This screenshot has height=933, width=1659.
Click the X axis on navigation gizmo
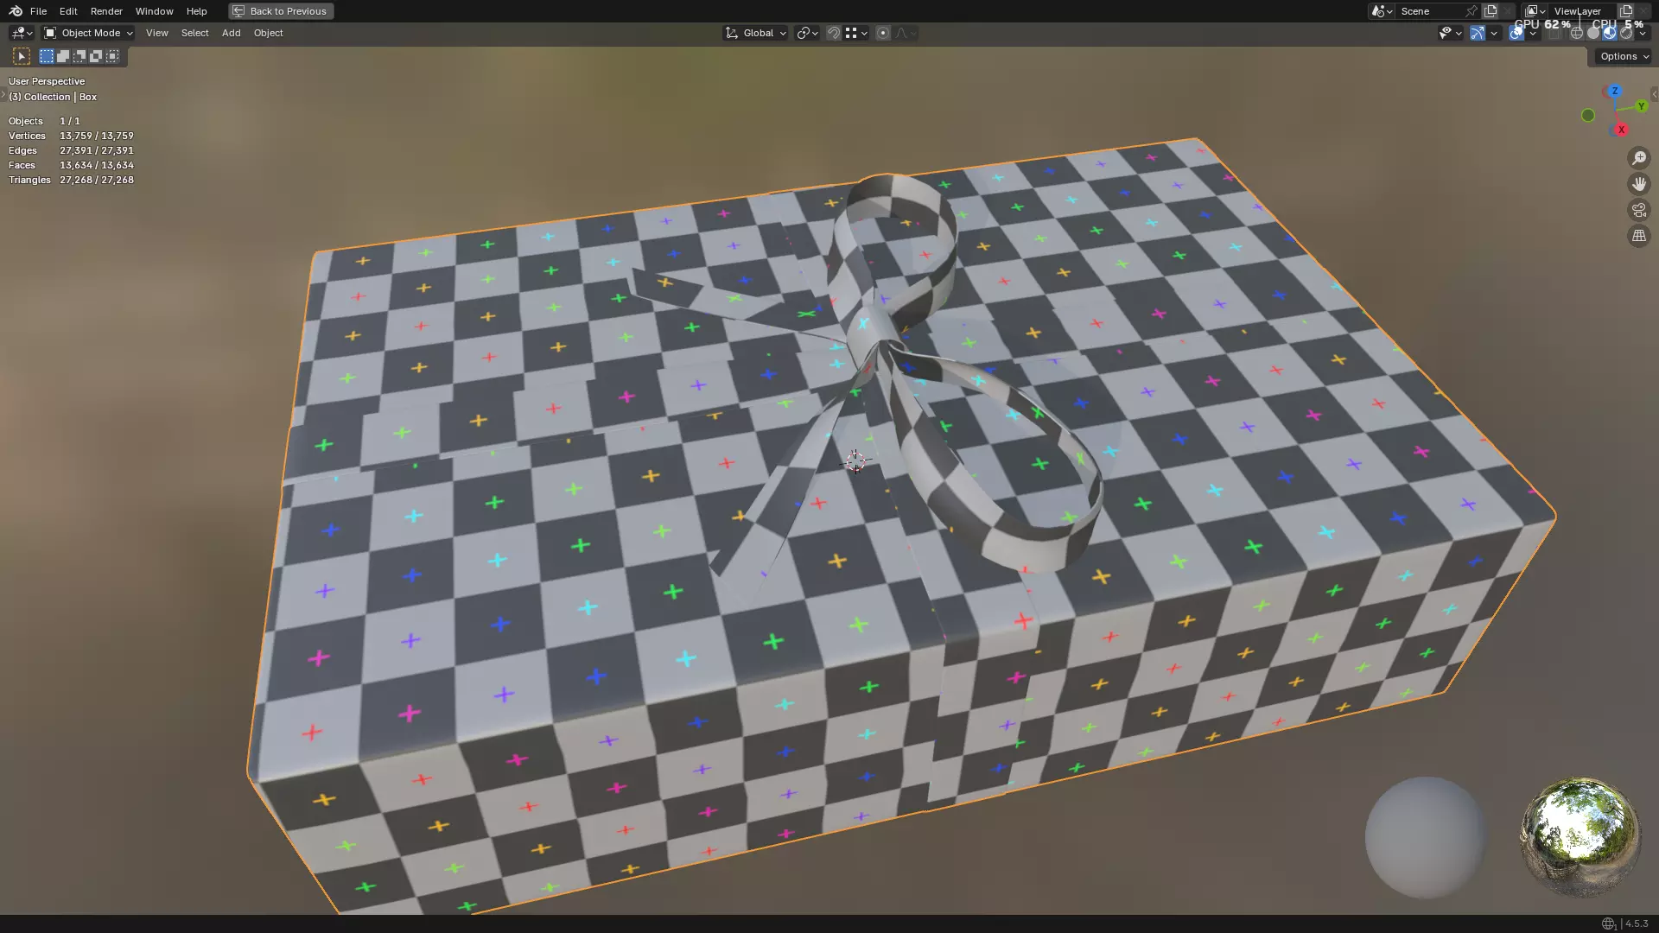(x=1621, y=130)
